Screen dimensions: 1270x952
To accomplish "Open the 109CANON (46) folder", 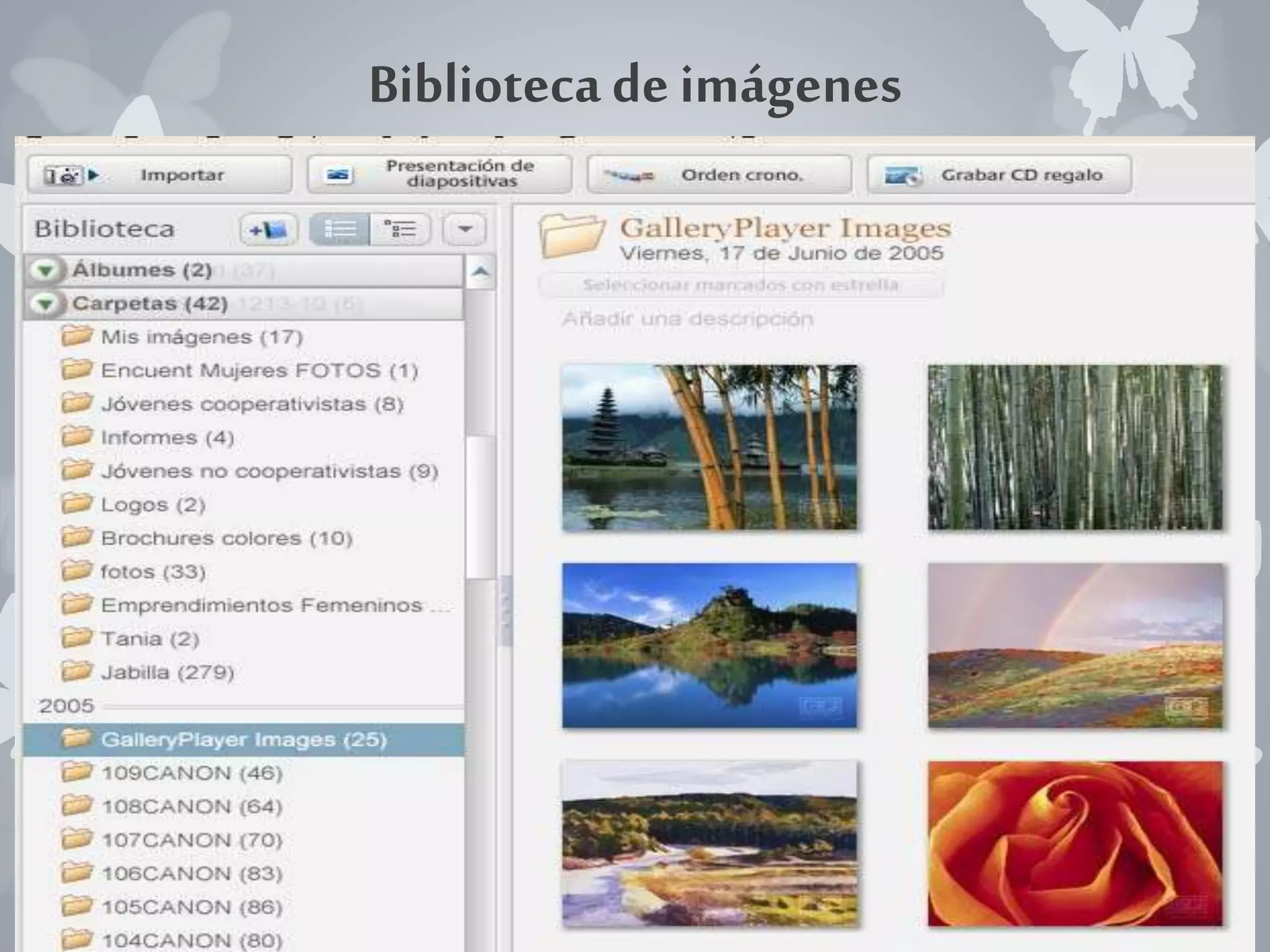I will [x=244, y=773].
